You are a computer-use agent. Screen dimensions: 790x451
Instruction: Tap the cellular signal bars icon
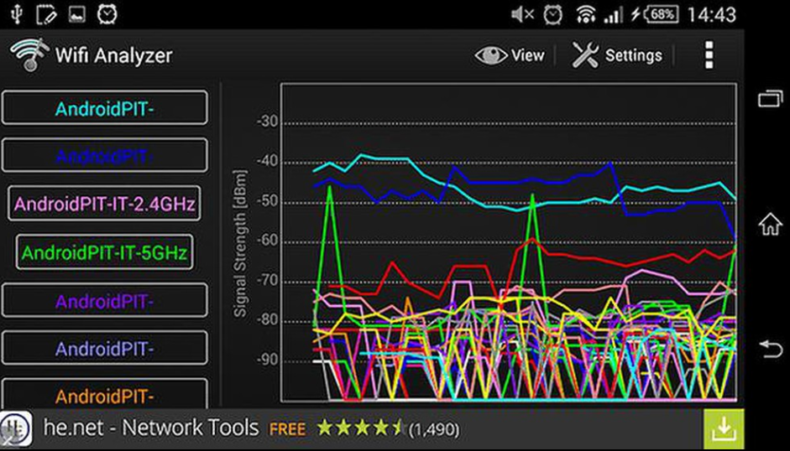613,15
